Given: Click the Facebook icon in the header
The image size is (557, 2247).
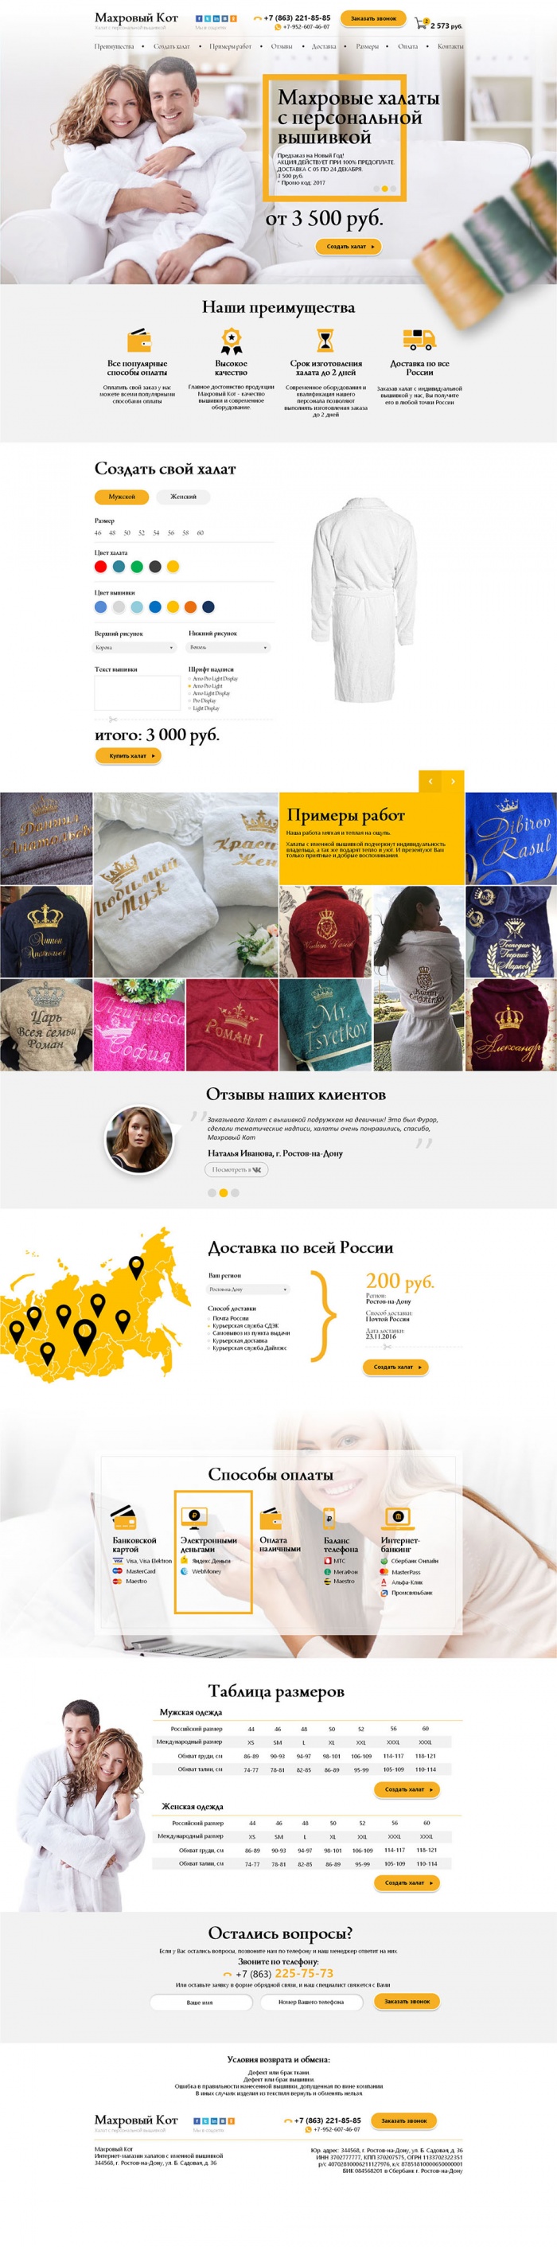Looking at the screenshot, I should [x=198, y=18].
